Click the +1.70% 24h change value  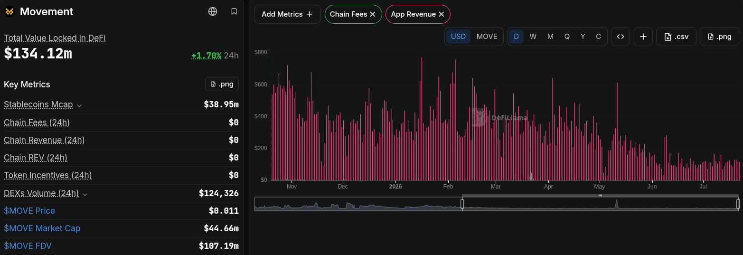tap(207, 56)
